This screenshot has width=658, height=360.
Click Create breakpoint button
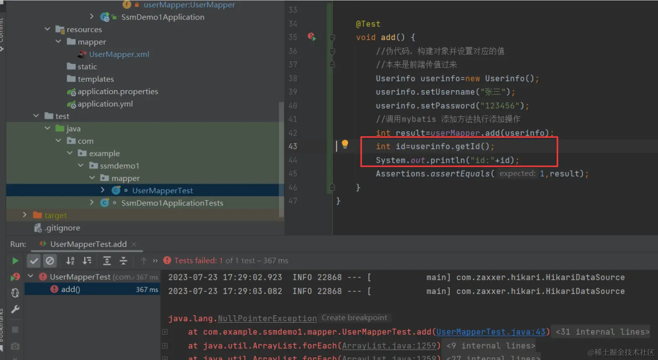354,318
